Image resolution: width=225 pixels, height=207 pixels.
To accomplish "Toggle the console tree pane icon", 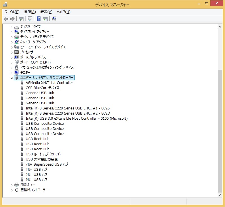I will pyautogui.click(x=21, y=19).
